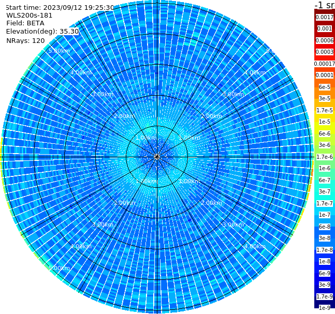This screenshot has width=335, height=314.
Task: Click the NRays: 120 label
Action: point(25,40)
